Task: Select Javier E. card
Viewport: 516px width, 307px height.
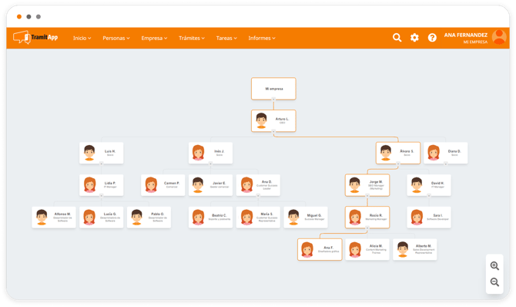Action: (210, 185)
